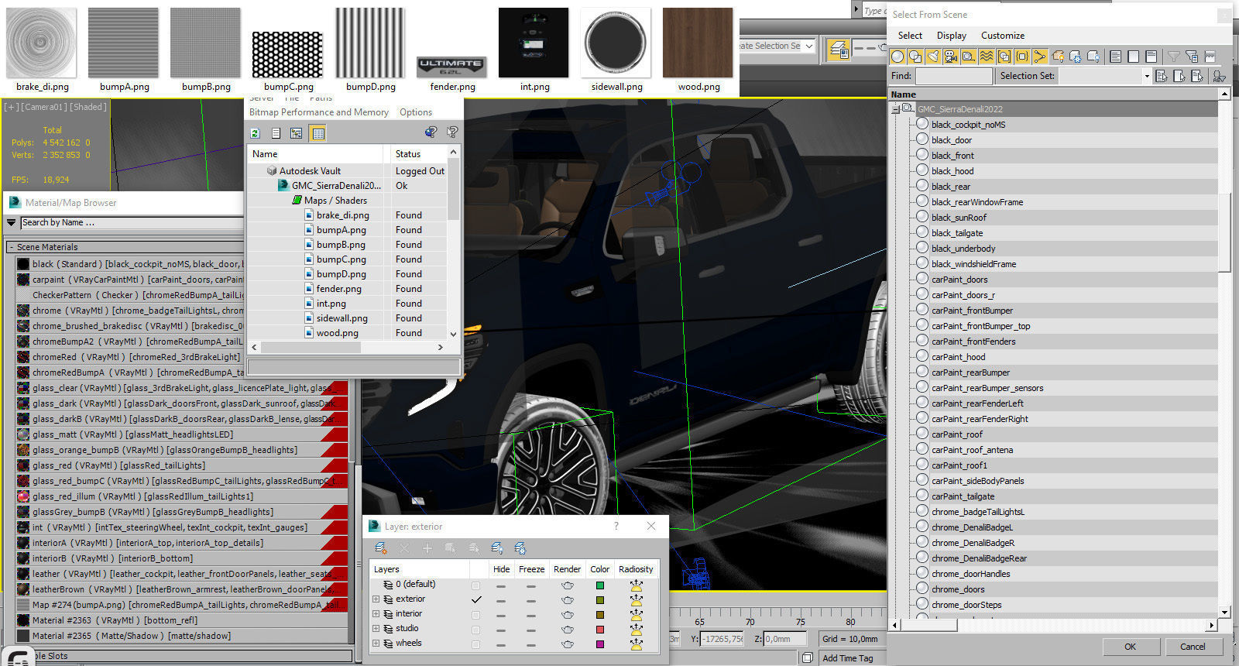Open Bitmap Performance and Memory menu
This screenshot has height=666, width=1239.
pos(318,112)
